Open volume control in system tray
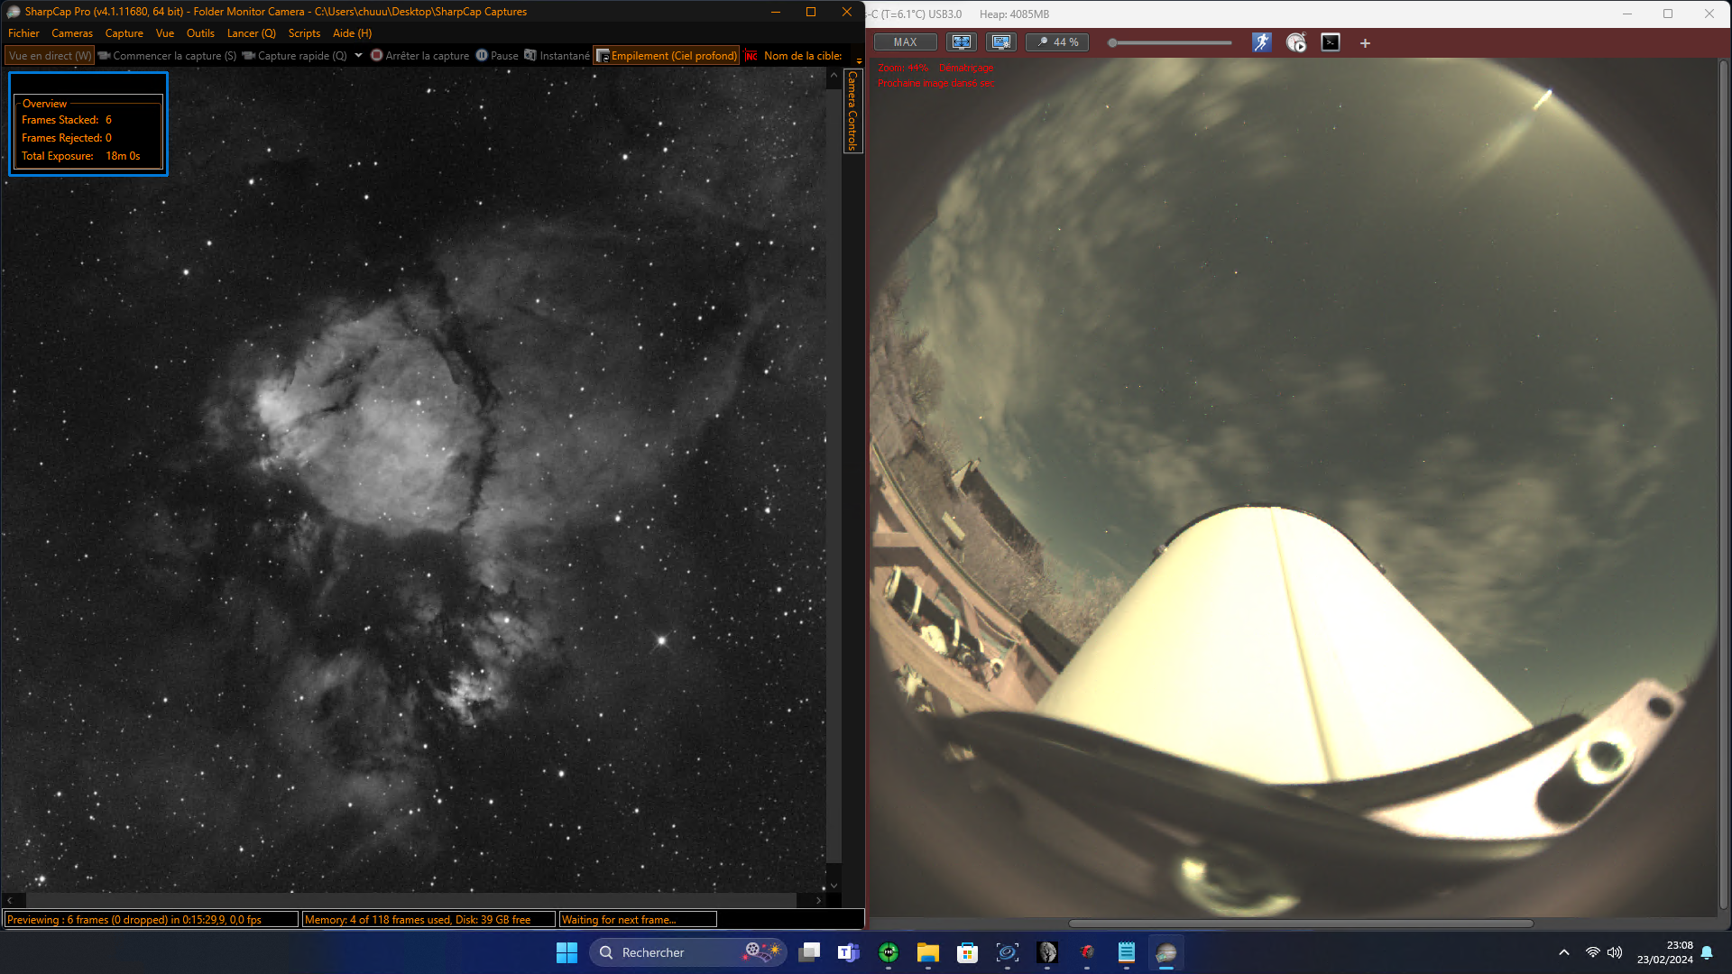The image size is (1732, 974). pyautogui.click(x=1615, y=952)
